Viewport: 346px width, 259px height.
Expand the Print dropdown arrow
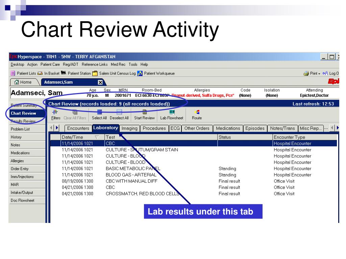pos(319,74)
